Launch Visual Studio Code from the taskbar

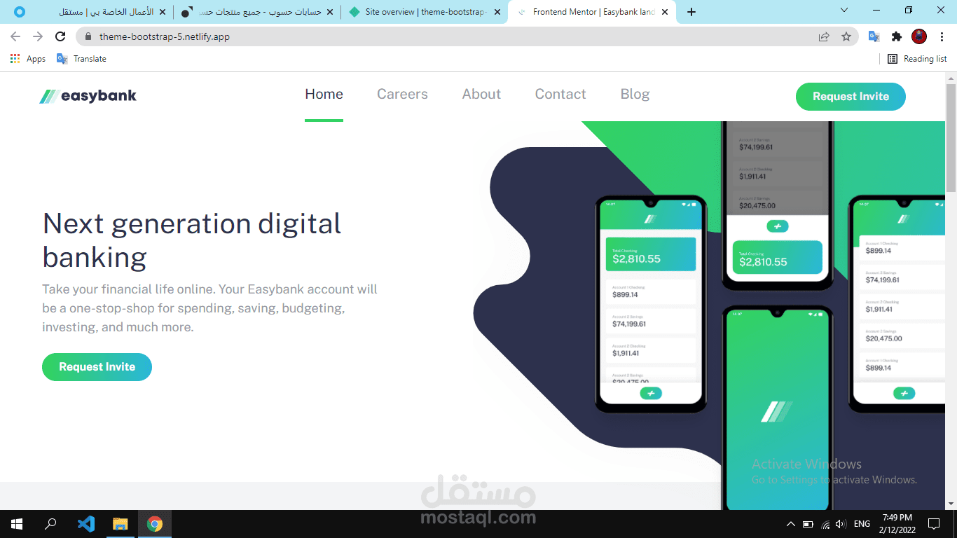pyautogui.click(x=85, y=524)
